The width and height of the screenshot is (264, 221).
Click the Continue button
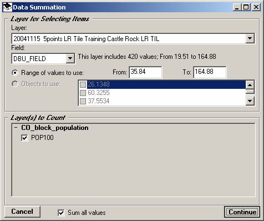coord(242,212)
